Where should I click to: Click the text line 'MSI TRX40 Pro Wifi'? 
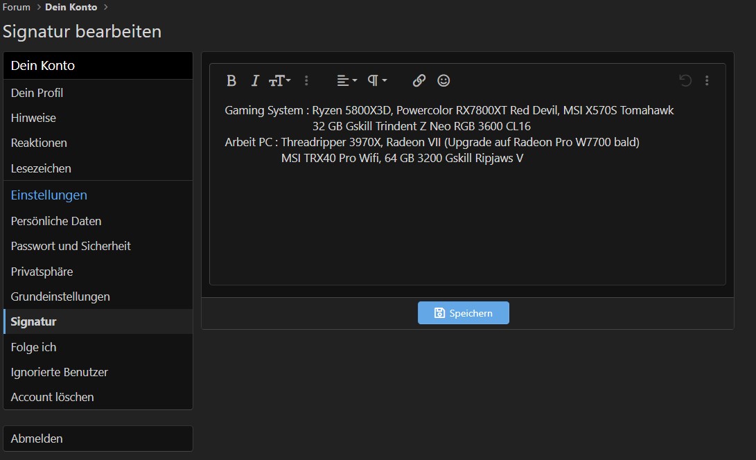click(402, 158)
